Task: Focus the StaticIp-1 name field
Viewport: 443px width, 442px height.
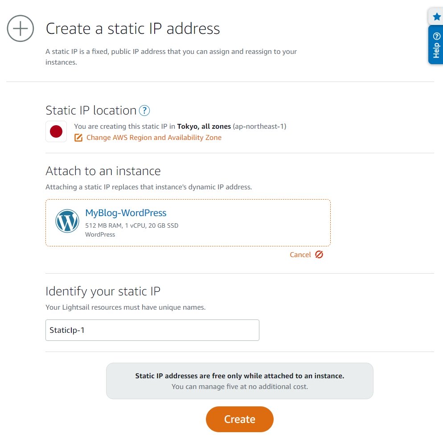Action: click(x=152, y=330)
